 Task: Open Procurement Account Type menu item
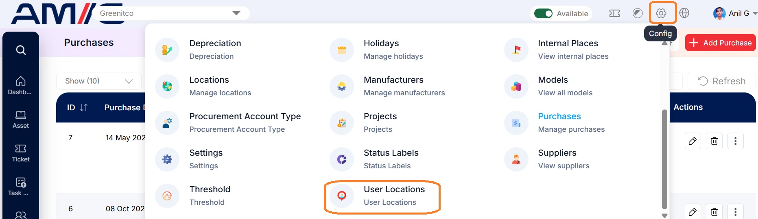(245, 122)
